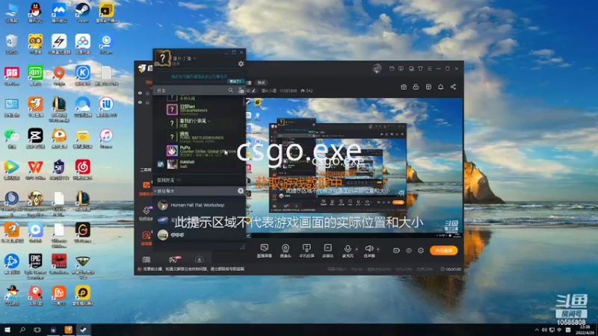Screen dimensions: 598x336
Task: Expand speaker options arrow
Action: coord(378,249)
